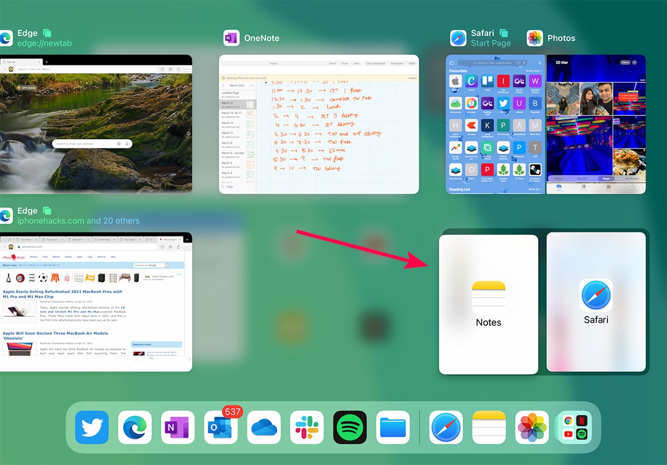Launch Photos from the dock
This screenshot has height=465, width=667.
(532, 427)
